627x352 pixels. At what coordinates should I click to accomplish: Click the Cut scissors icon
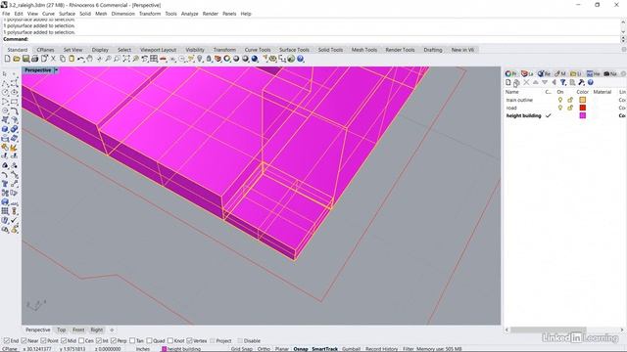click(x=53, y=59)
